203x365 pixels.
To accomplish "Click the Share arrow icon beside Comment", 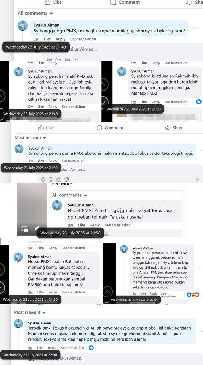I will tap(167, 127).
